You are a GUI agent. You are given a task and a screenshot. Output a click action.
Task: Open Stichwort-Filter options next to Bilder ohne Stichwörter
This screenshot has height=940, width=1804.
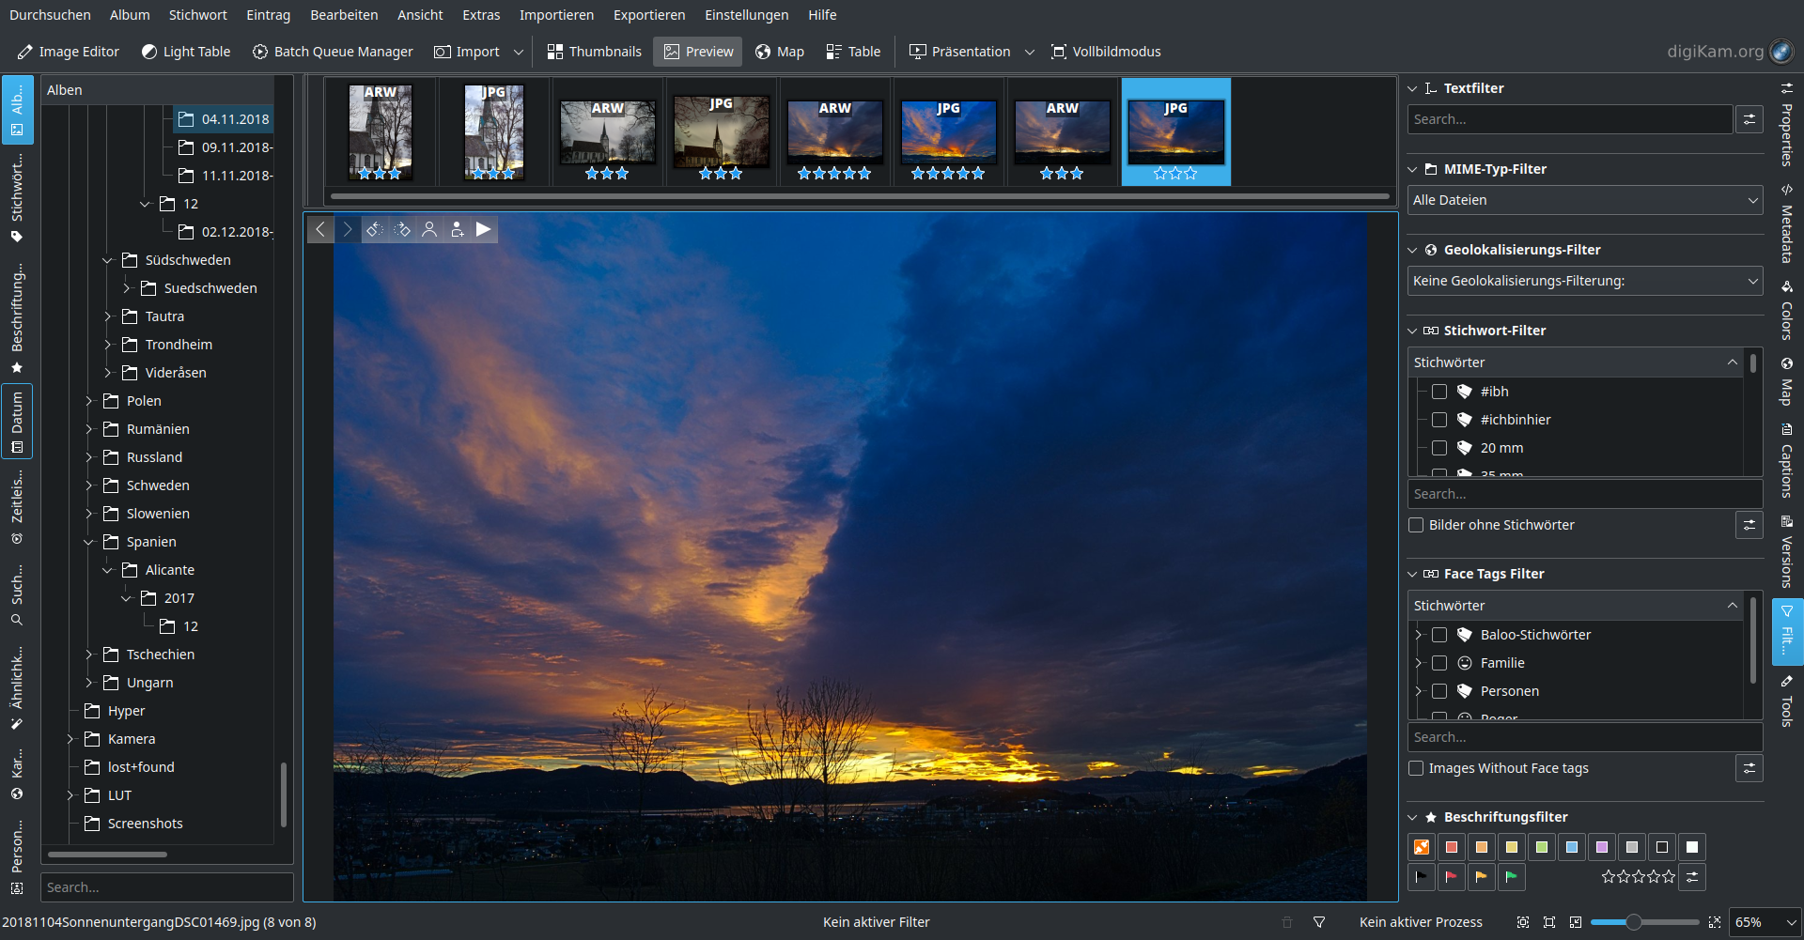click(x=1750, y=525)
